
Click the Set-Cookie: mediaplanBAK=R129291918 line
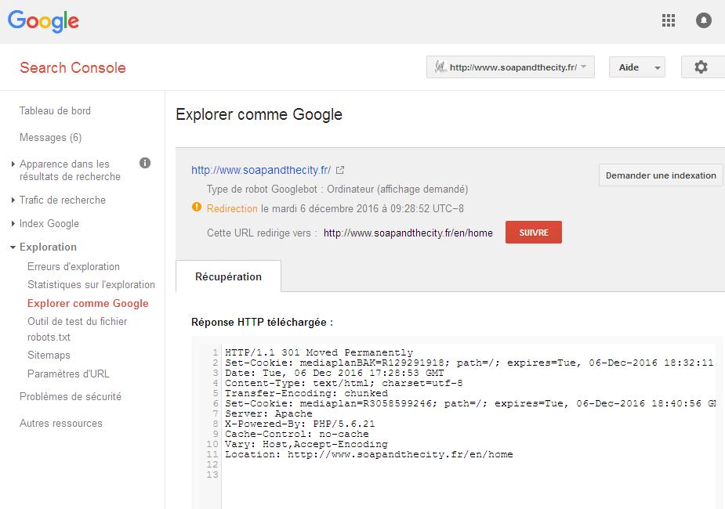pyautogui.click(x=469, y=363)
